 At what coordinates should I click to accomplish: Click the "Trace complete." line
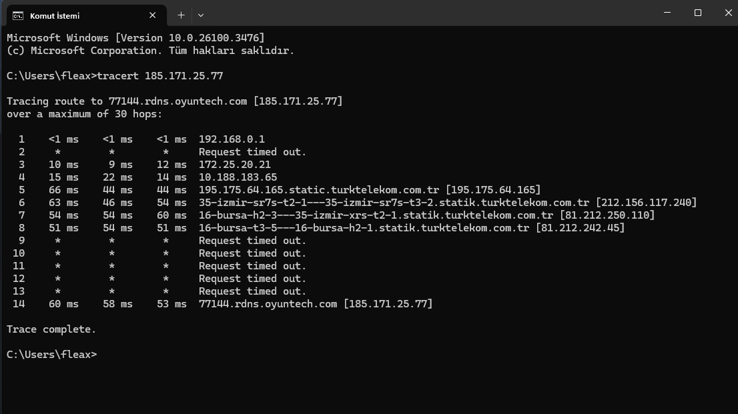point(51,329)
